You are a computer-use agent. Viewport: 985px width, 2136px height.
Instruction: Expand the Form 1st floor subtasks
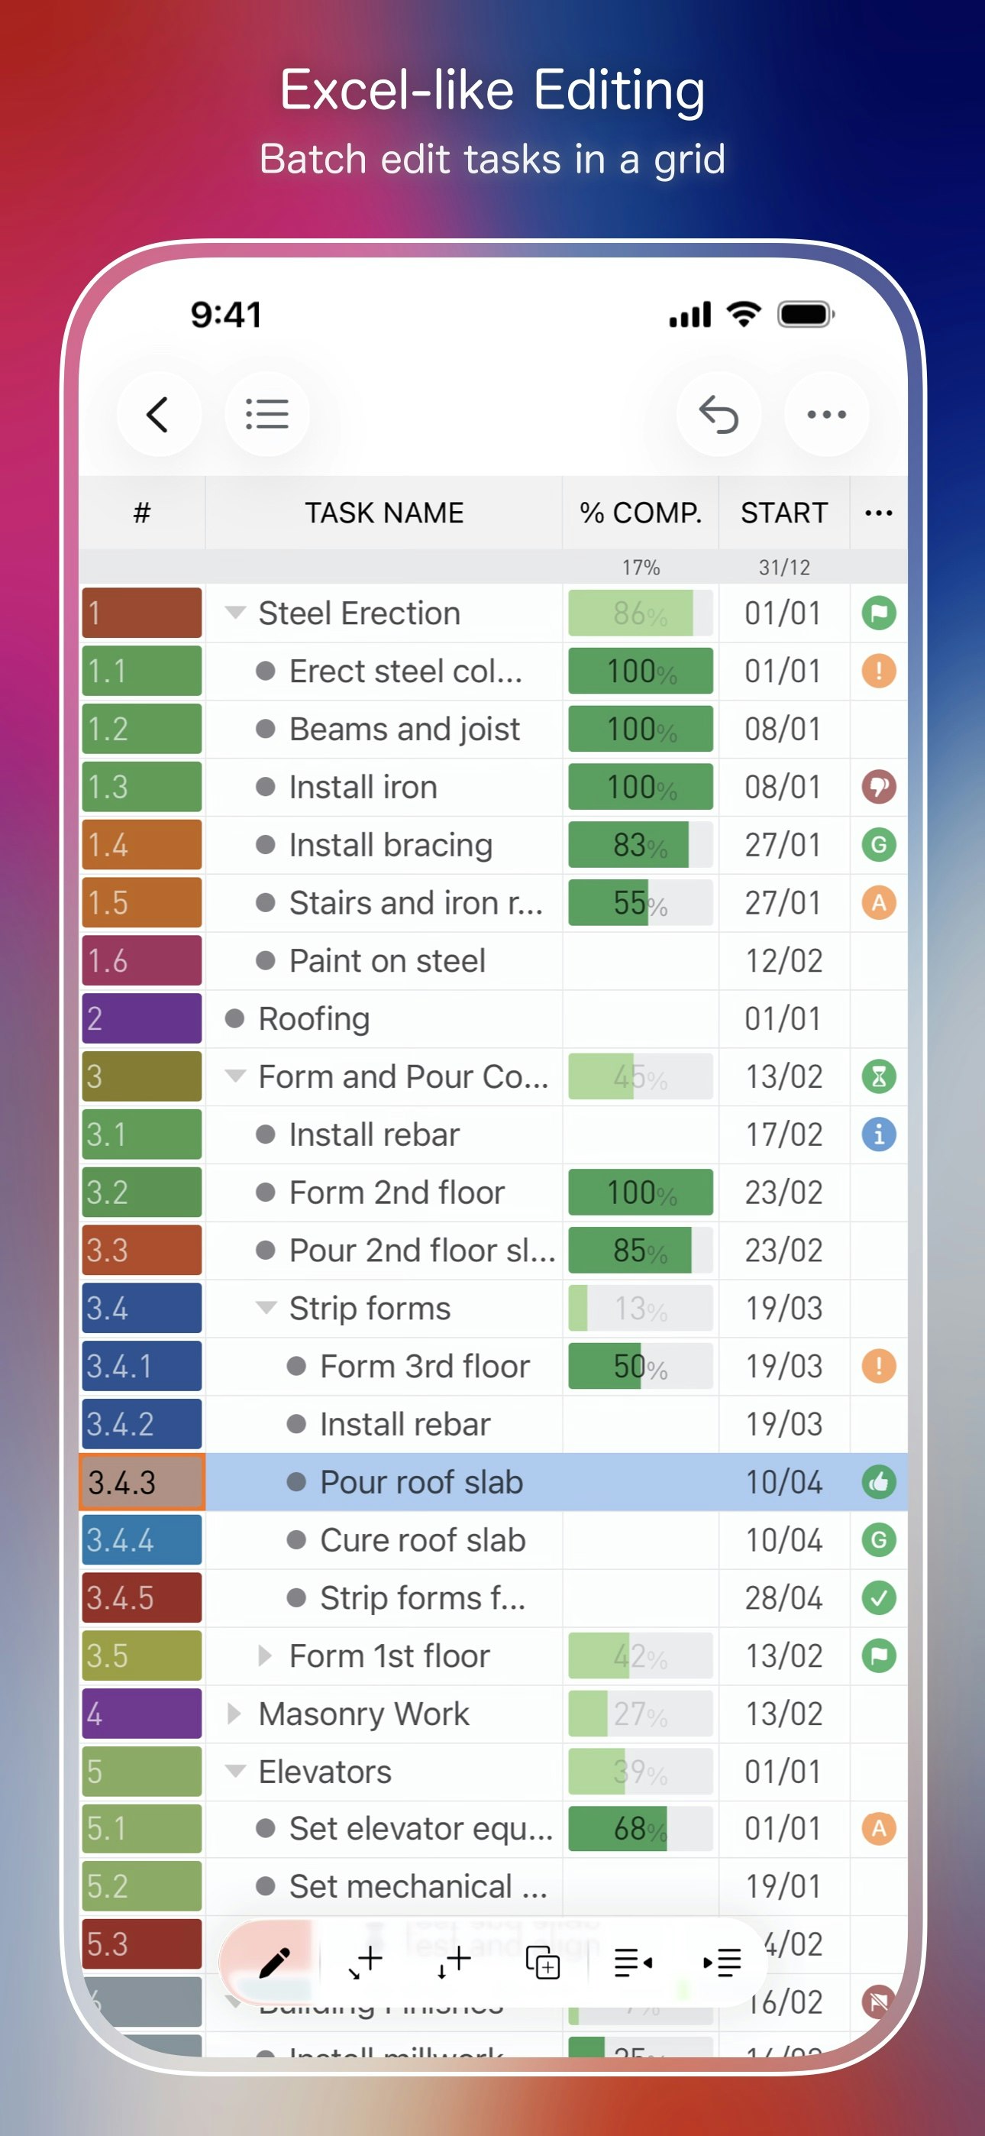[x=265, y=1655]
